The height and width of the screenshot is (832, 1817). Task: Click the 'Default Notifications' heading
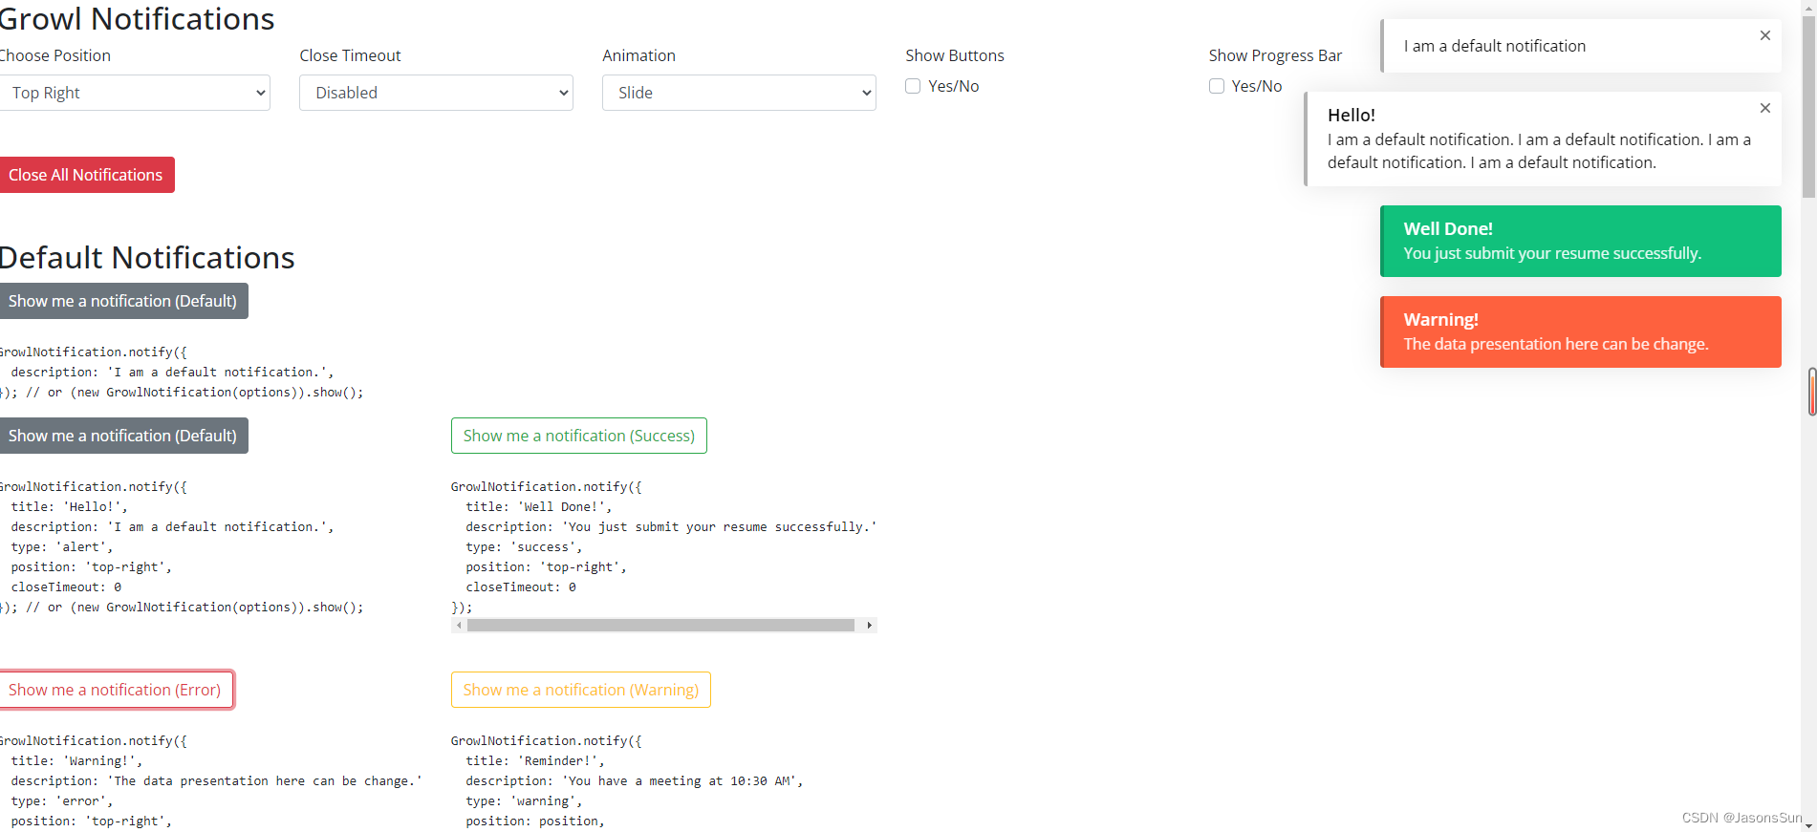(146, 258)
